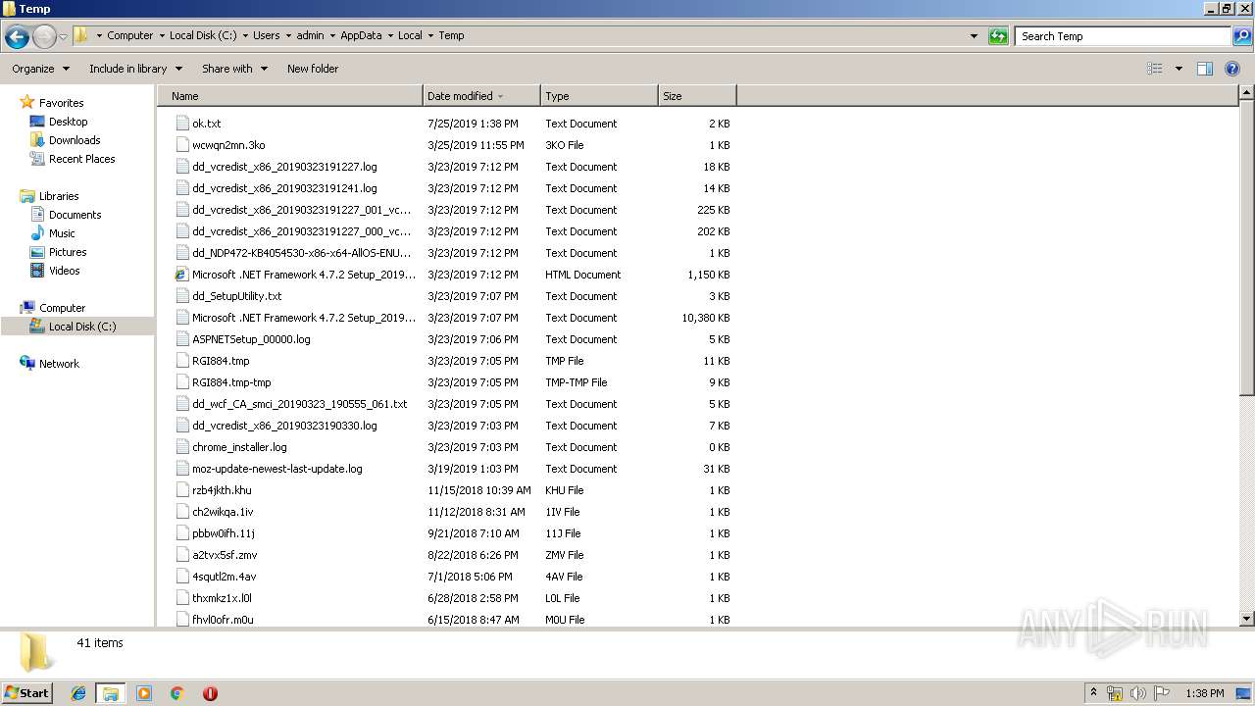Click the red security icon in taskbar
Screen dimensions: 1255x706
(x=210, y=693)
